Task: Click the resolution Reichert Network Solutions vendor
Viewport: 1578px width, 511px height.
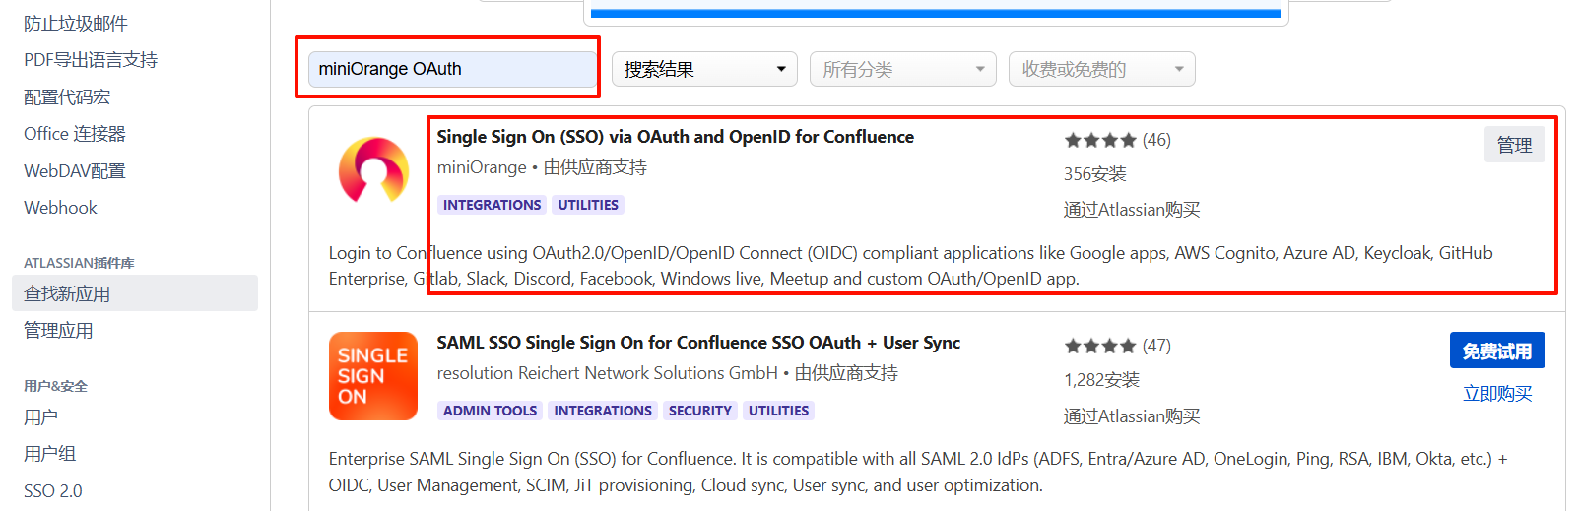Action: point(607,373)
